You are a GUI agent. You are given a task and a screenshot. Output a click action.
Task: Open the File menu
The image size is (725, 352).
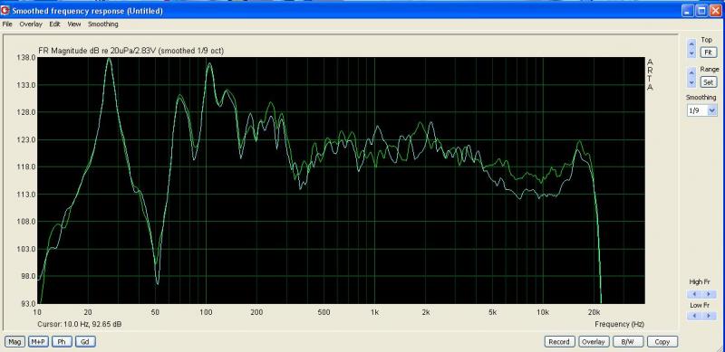[7, 24]
